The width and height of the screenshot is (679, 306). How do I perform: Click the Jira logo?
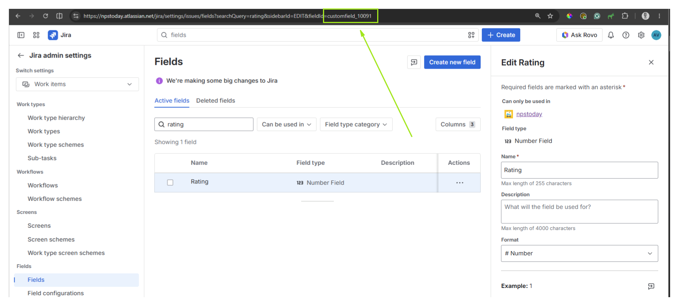click(x=60, y=35)
